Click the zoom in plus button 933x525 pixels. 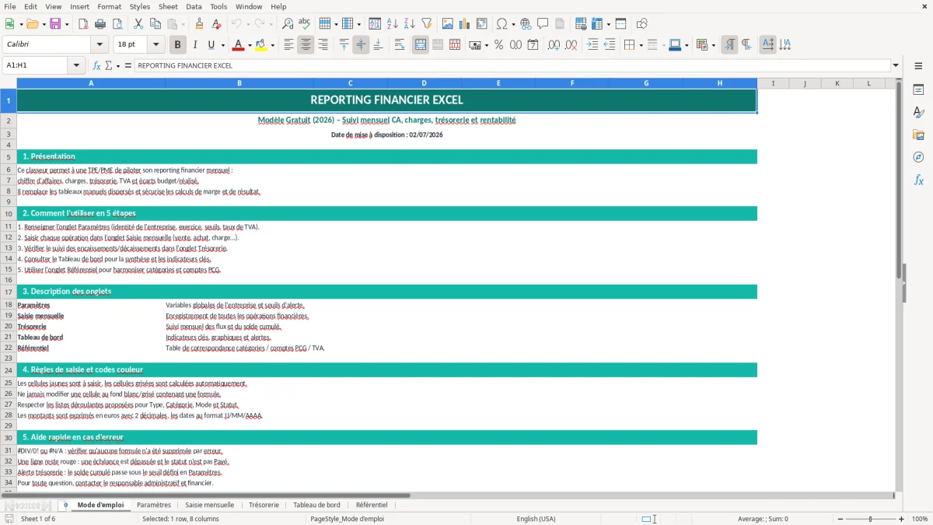tap(902, 519)
